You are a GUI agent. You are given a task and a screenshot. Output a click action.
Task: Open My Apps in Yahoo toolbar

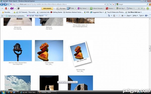pyautogui.click(x=61, y=8)
